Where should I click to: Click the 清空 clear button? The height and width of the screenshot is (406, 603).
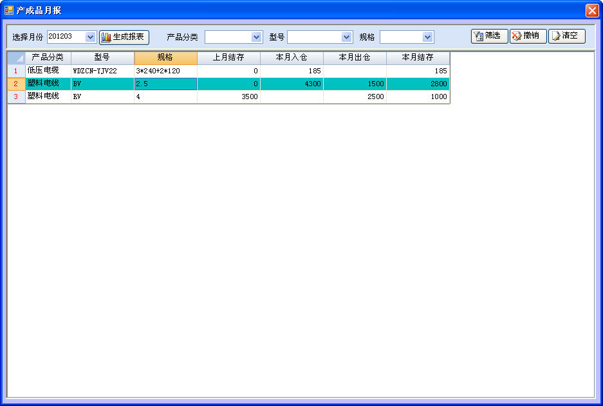click(566, 36)
